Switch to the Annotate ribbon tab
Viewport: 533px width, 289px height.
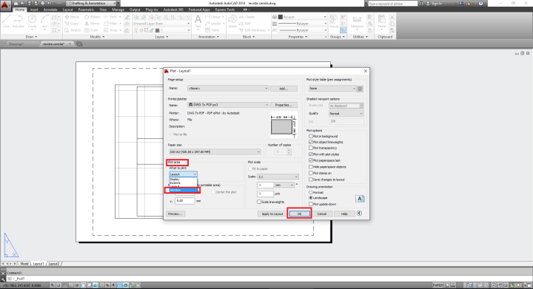50,10
